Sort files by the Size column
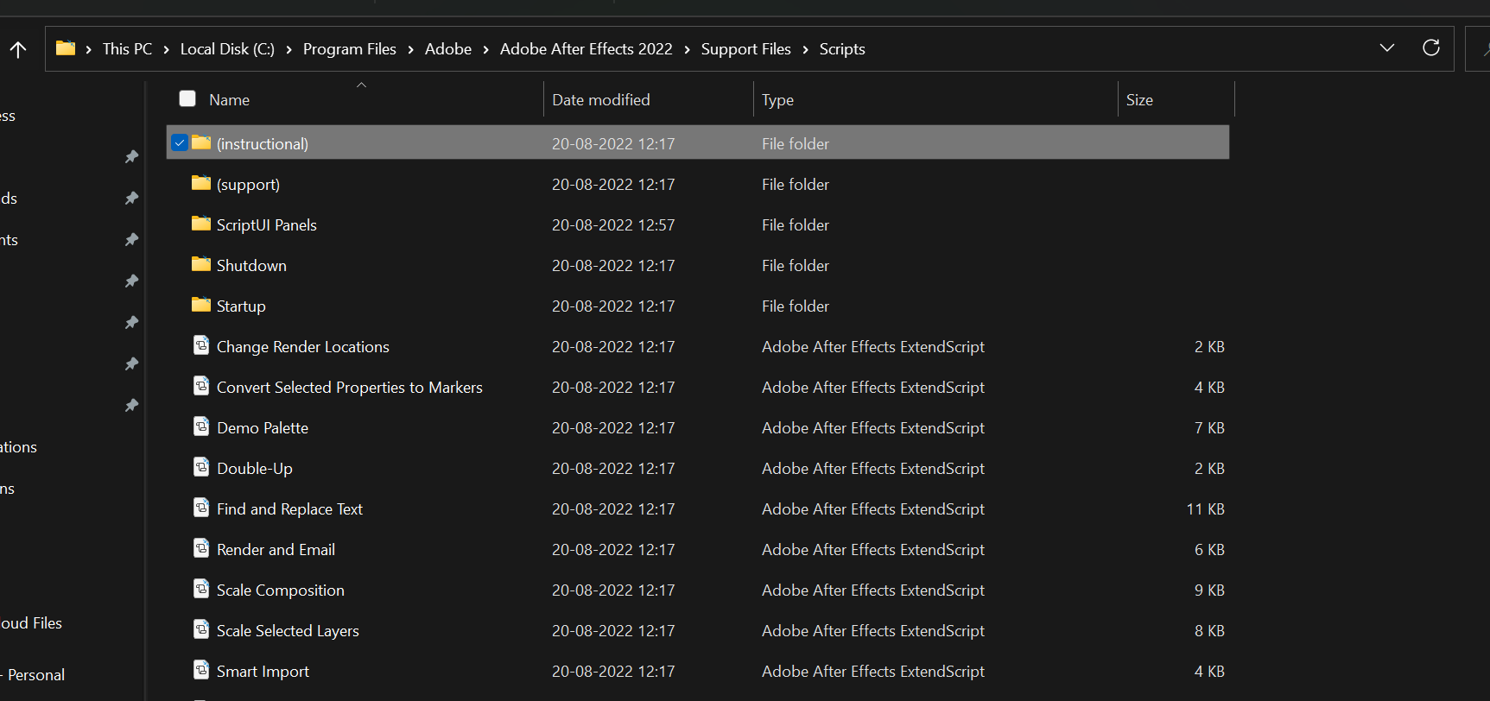Image resolution: width=1490 pixels, height=701 pixels. (1138, 100)
